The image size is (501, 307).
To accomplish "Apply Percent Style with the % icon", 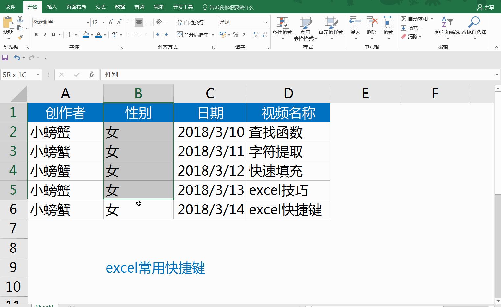I will tap(235, 34).
